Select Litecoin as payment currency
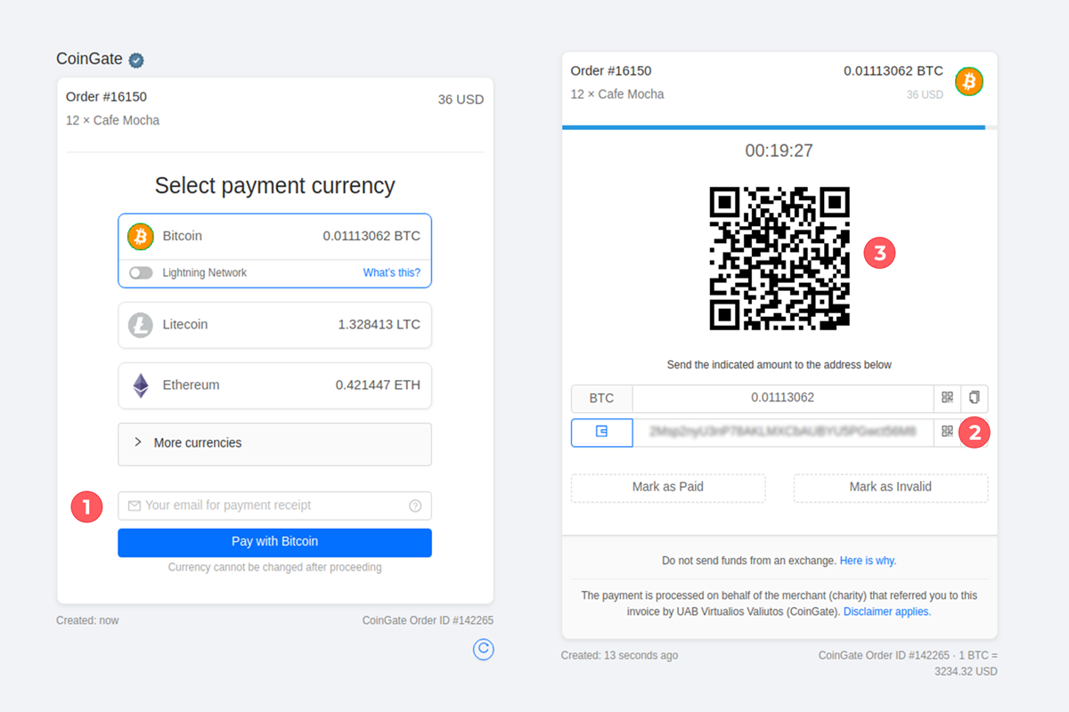 [274, 325]
